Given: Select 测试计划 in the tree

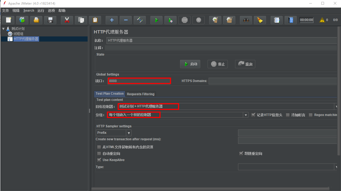Looking at the screenshot, I should click(18, 29).
